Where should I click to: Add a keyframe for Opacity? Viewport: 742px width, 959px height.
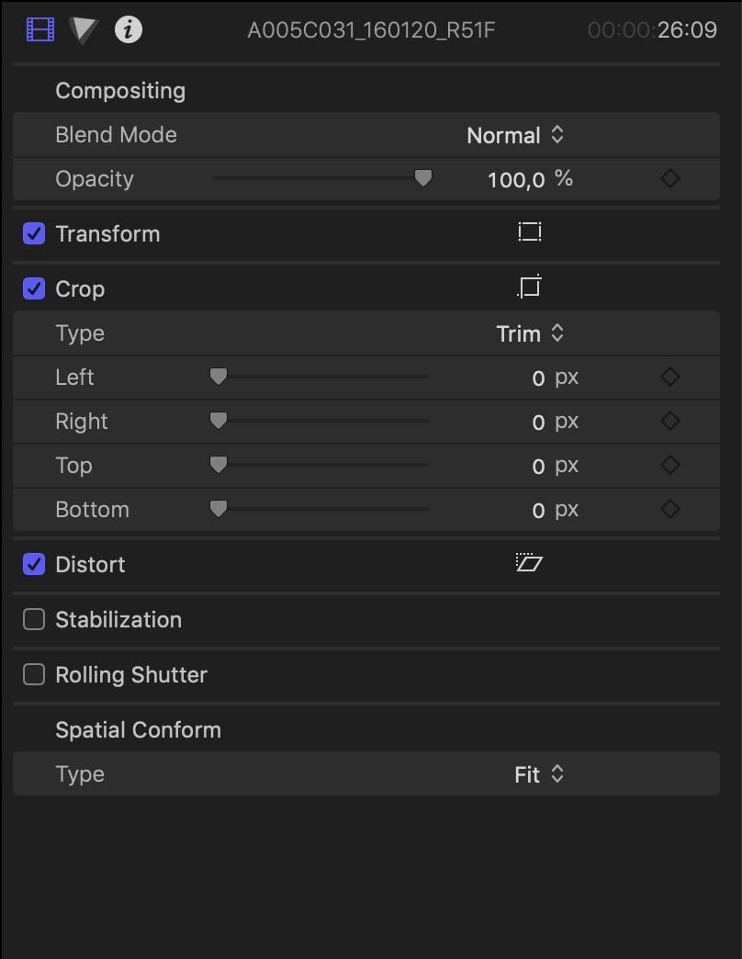click(670, 178)
